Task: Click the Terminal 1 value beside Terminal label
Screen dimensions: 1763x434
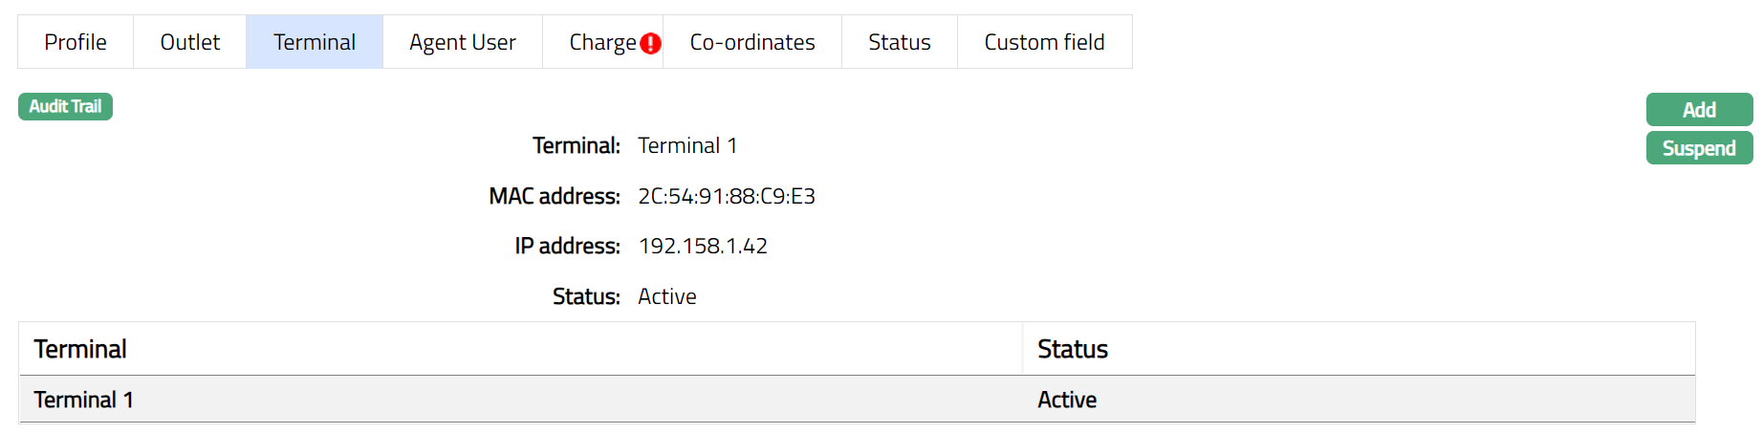Action: point(687,145)
